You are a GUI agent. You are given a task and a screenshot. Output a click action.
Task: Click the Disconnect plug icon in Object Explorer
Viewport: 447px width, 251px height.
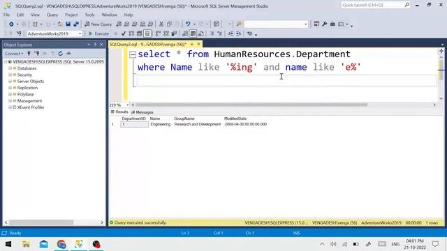pyautogui.click(x=37, y=54)
